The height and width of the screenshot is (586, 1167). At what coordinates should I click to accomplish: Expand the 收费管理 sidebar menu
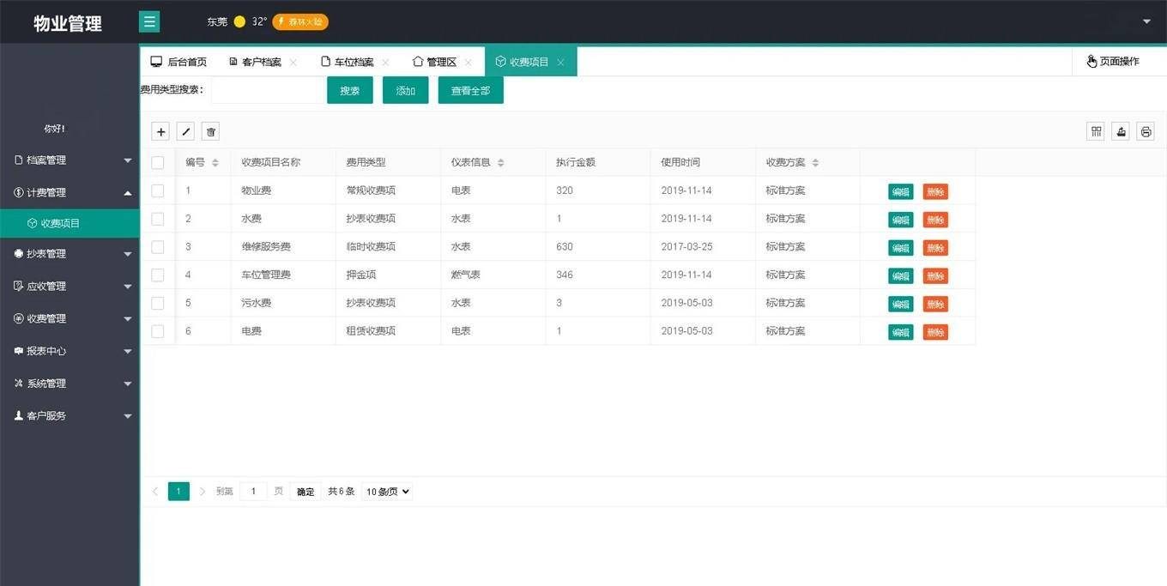70,318
